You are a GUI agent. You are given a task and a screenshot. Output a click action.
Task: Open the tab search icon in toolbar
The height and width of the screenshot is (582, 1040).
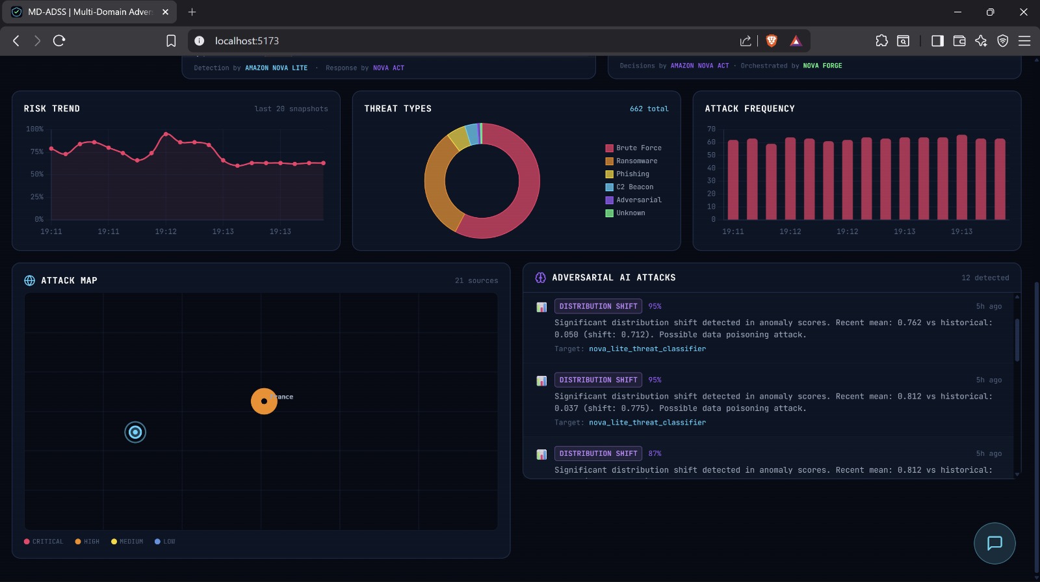pos(903,41)
